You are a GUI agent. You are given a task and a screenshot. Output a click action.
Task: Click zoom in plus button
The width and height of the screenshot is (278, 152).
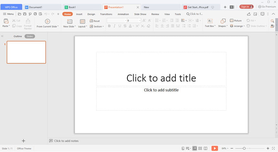tap(268, 148)
